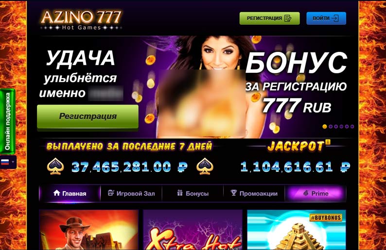Click the large Регистрация banner button

click(88, 117)
